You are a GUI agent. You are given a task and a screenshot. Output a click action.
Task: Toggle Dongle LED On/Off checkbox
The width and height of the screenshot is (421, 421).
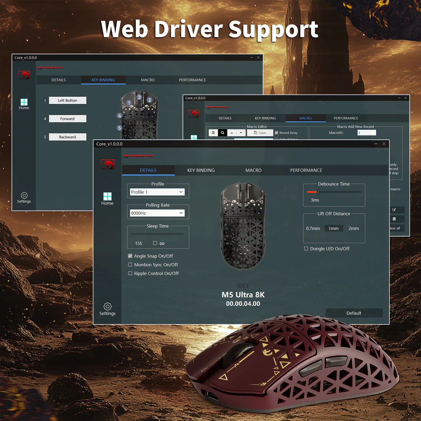tap(306, 249)
